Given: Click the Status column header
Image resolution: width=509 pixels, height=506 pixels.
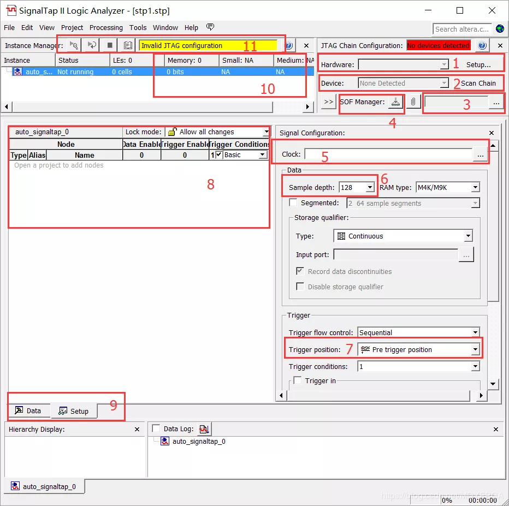Looking at the screenshot, I should tap(82, 61).
